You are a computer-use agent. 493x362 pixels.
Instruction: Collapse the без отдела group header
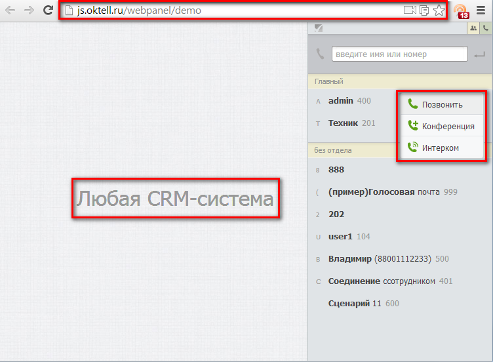coord(333,150)
